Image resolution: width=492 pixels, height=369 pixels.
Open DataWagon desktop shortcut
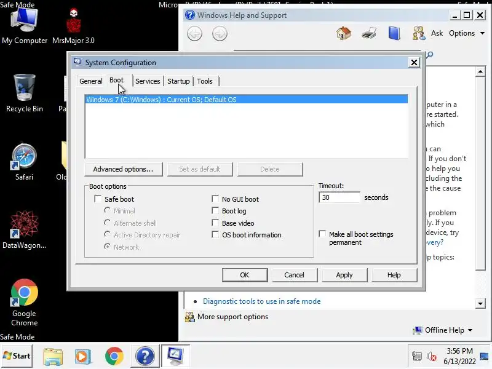[x=24, y=229]
